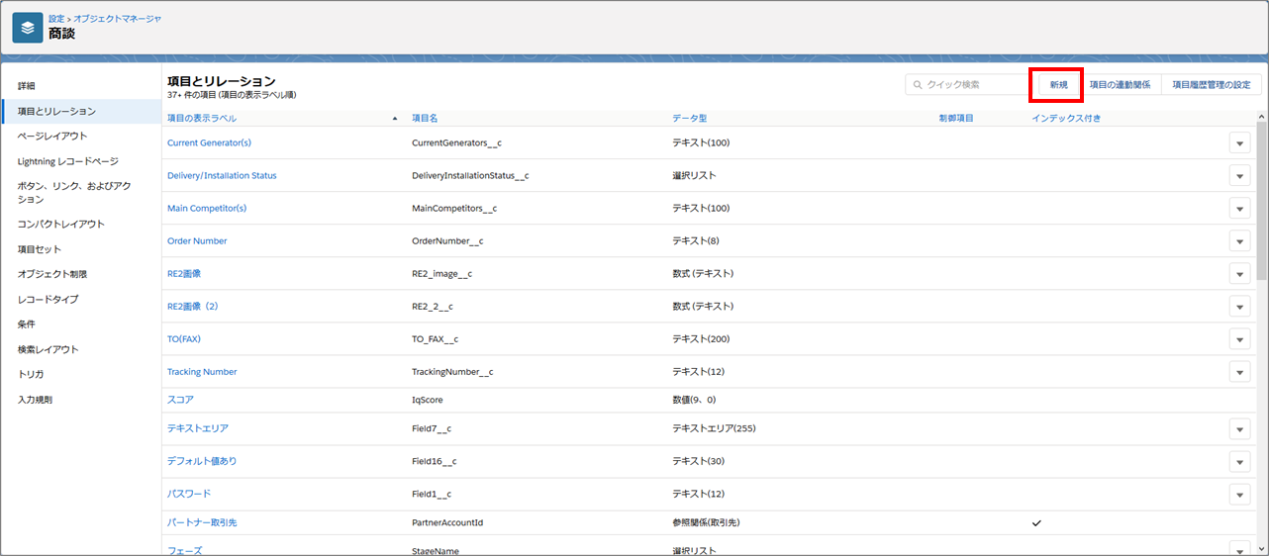Screen dimensions: 1269x556
Task: Click the quick search magnifier icon
Action: (x=917, y=85)
